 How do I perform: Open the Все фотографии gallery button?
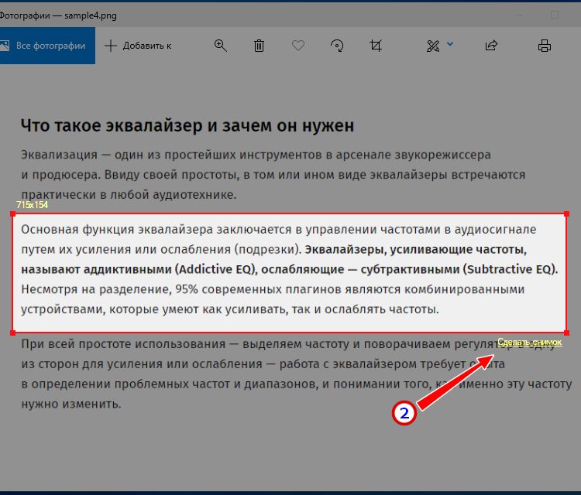click(x=46, y=46)
